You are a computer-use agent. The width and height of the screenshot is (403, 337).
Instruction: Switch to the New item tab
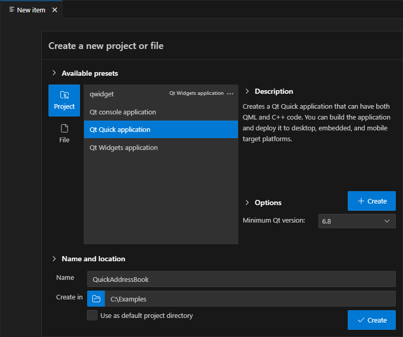click(31, 10)
